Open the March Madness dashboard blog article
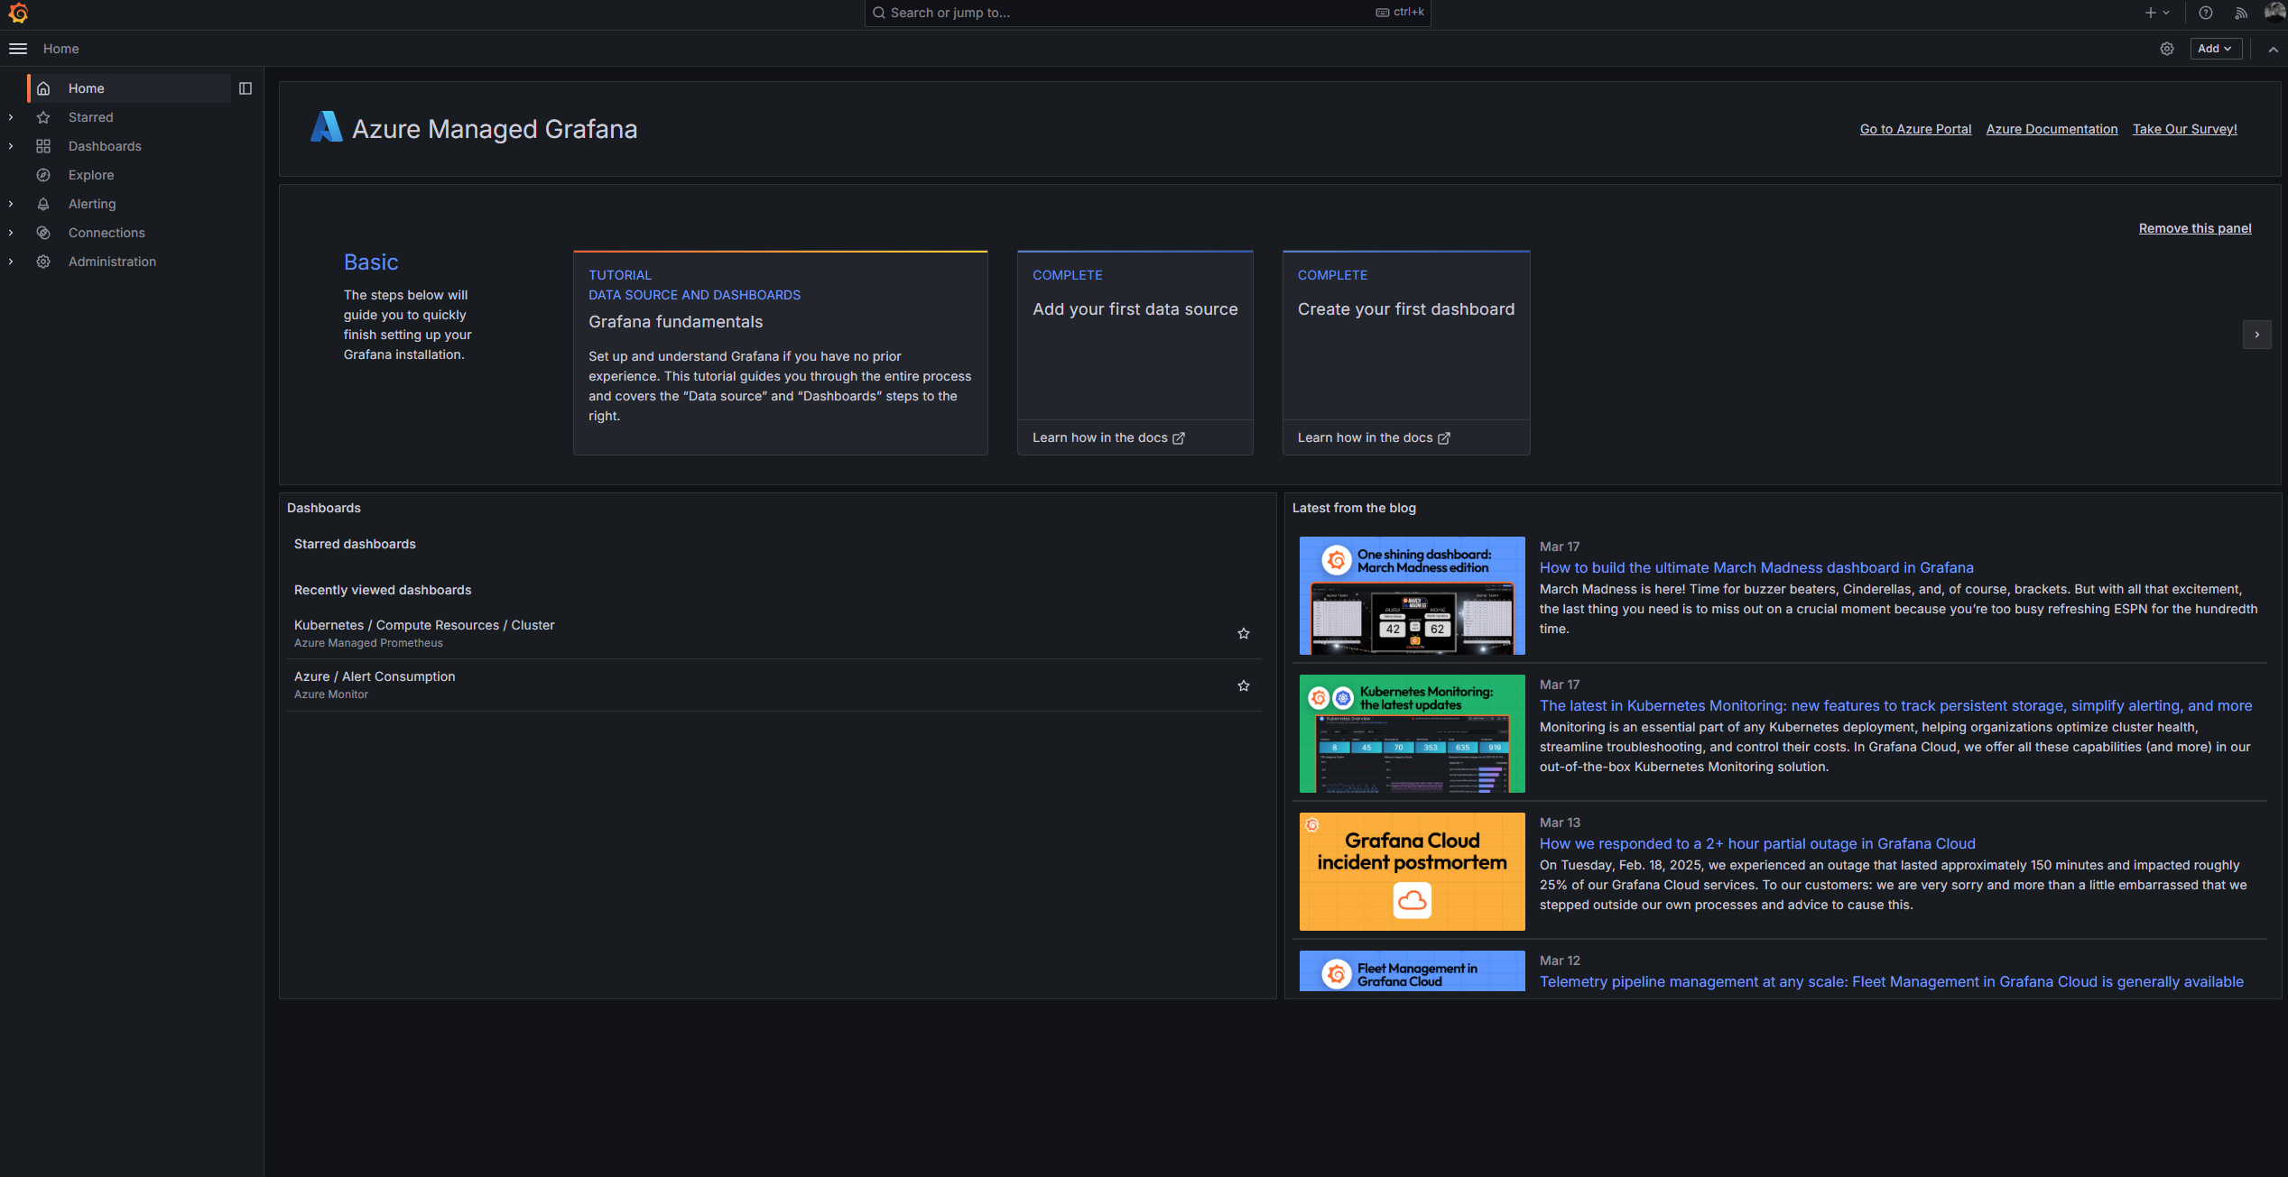 click(x=1756, y=567)
